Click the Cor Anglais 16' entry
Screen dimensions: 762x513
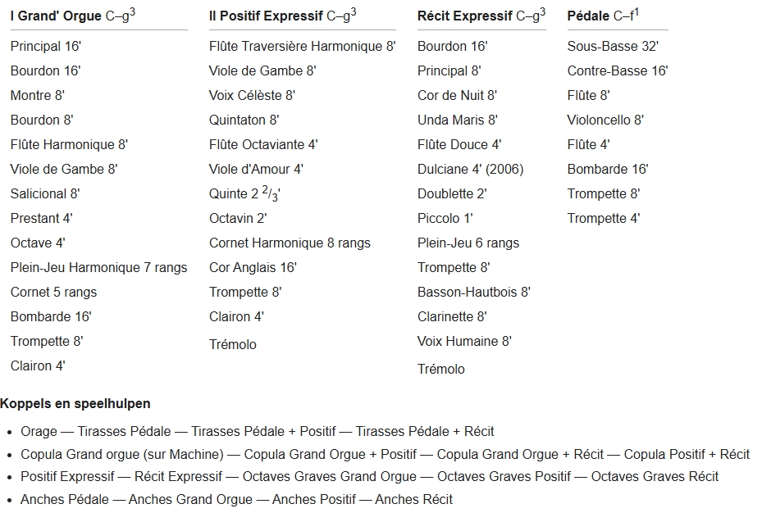click(x=253, y=268)
